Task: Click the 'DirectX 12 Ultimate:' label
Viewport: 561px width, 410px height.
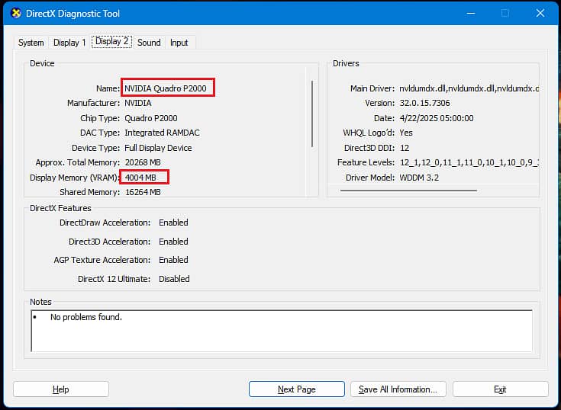Action: tap(114, 279)
